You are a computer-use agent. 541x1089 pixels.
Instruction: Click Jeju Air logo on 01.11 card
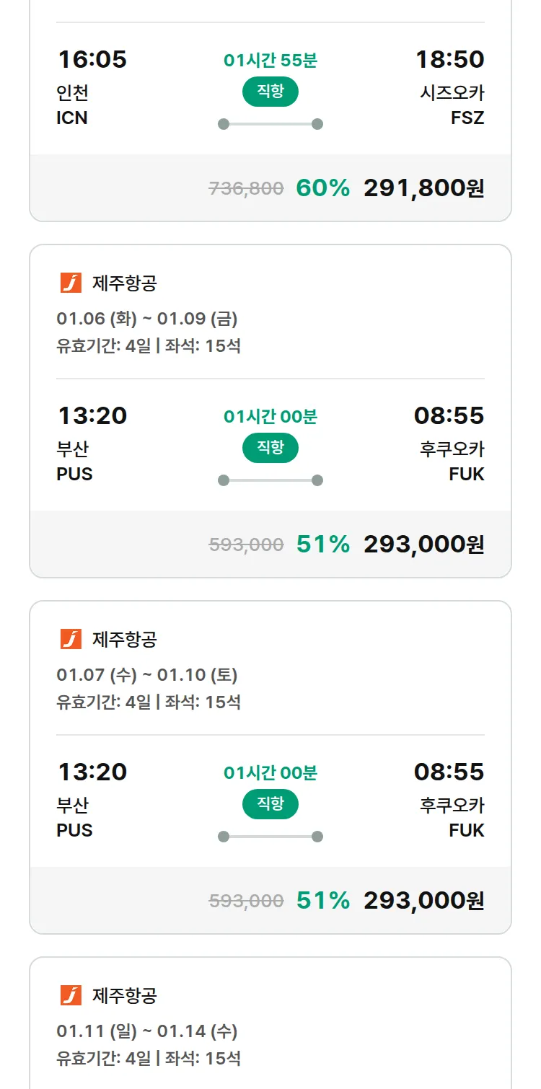pyautogui.click(x=71, y=996)
